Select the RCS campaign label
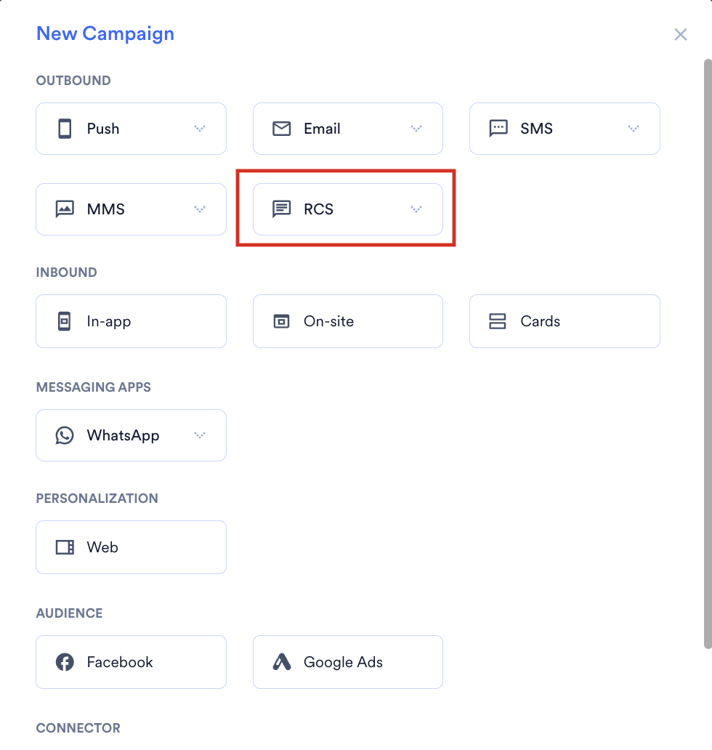This screenshot has width=712, height=750. pyautogui.click(x=318, y=209)
